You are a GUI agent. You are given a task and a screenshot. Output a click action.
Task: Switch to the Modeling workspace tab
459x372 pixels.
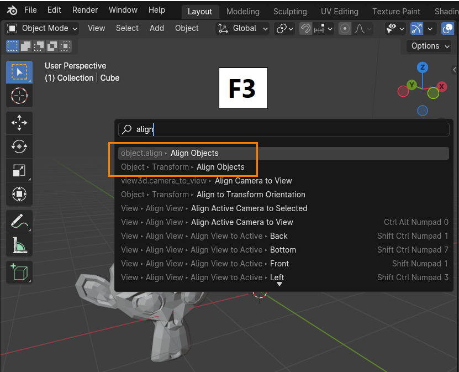pyautogui.click(x=243, y=12)
